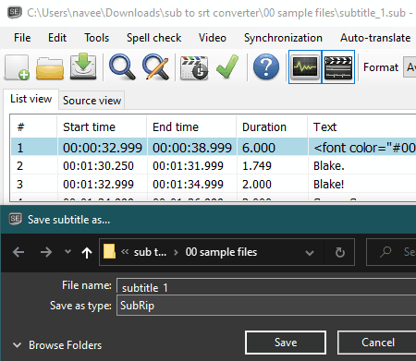Click the hidden path chevrons in the address bar

coord(125,252)
